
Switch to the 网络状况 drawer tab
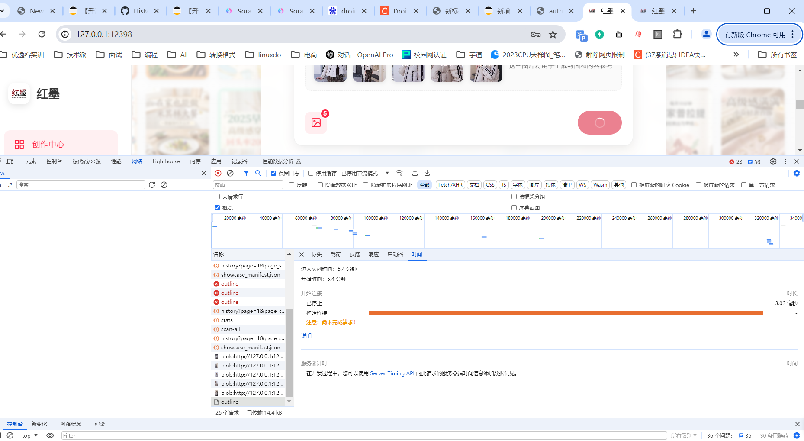[71, 424]
